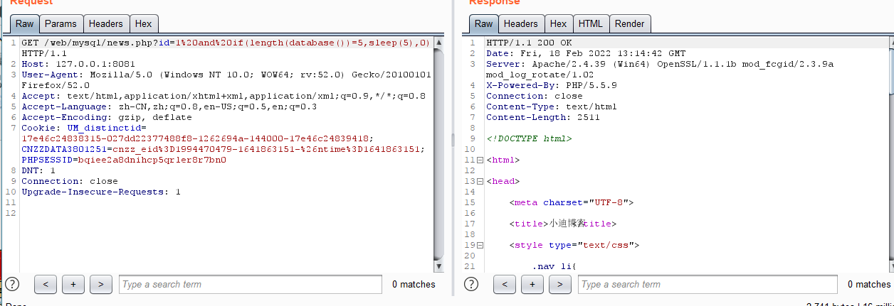Open Response panel search help icon
The image size is (894, 306).
(471, 284)
